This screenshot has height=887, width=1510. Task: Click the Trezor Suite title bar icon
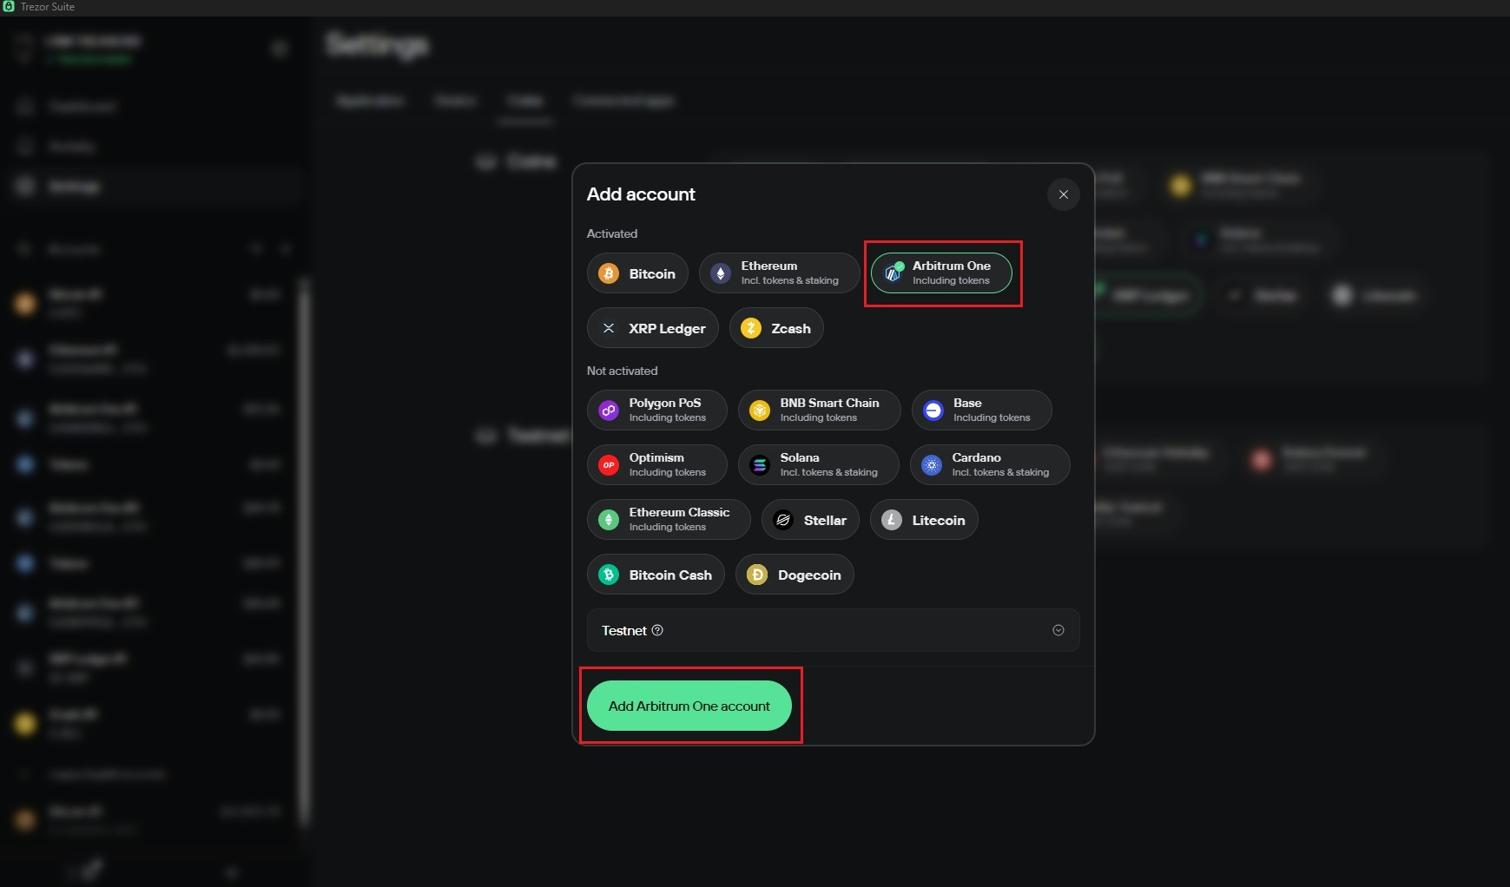pos(9,6)
